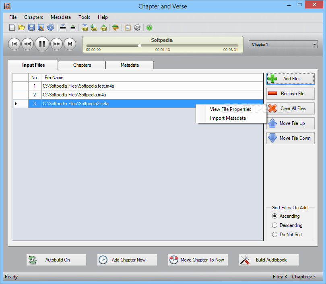Click the Add Files button

point(291,79)
